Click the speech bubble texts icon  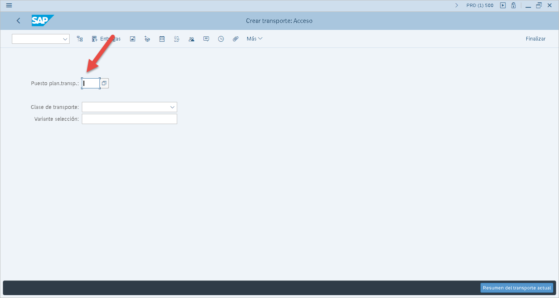pyautogui.click(x=206, y=39)
